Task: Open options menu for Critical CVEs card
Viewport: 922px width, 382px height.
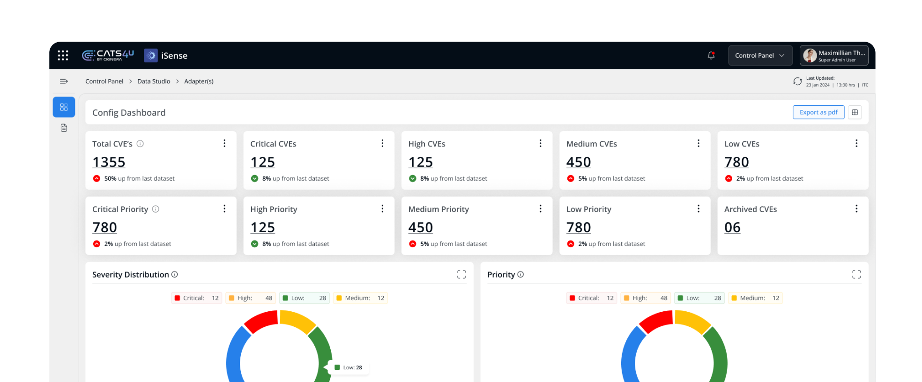Action: point(382,143)
